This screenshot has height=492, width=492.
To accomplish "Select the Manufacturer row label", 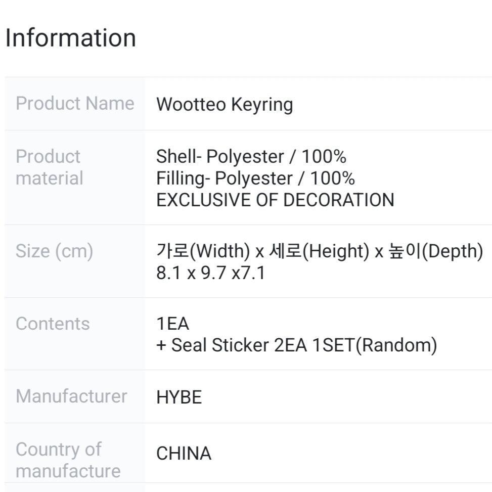I will 71,396.
